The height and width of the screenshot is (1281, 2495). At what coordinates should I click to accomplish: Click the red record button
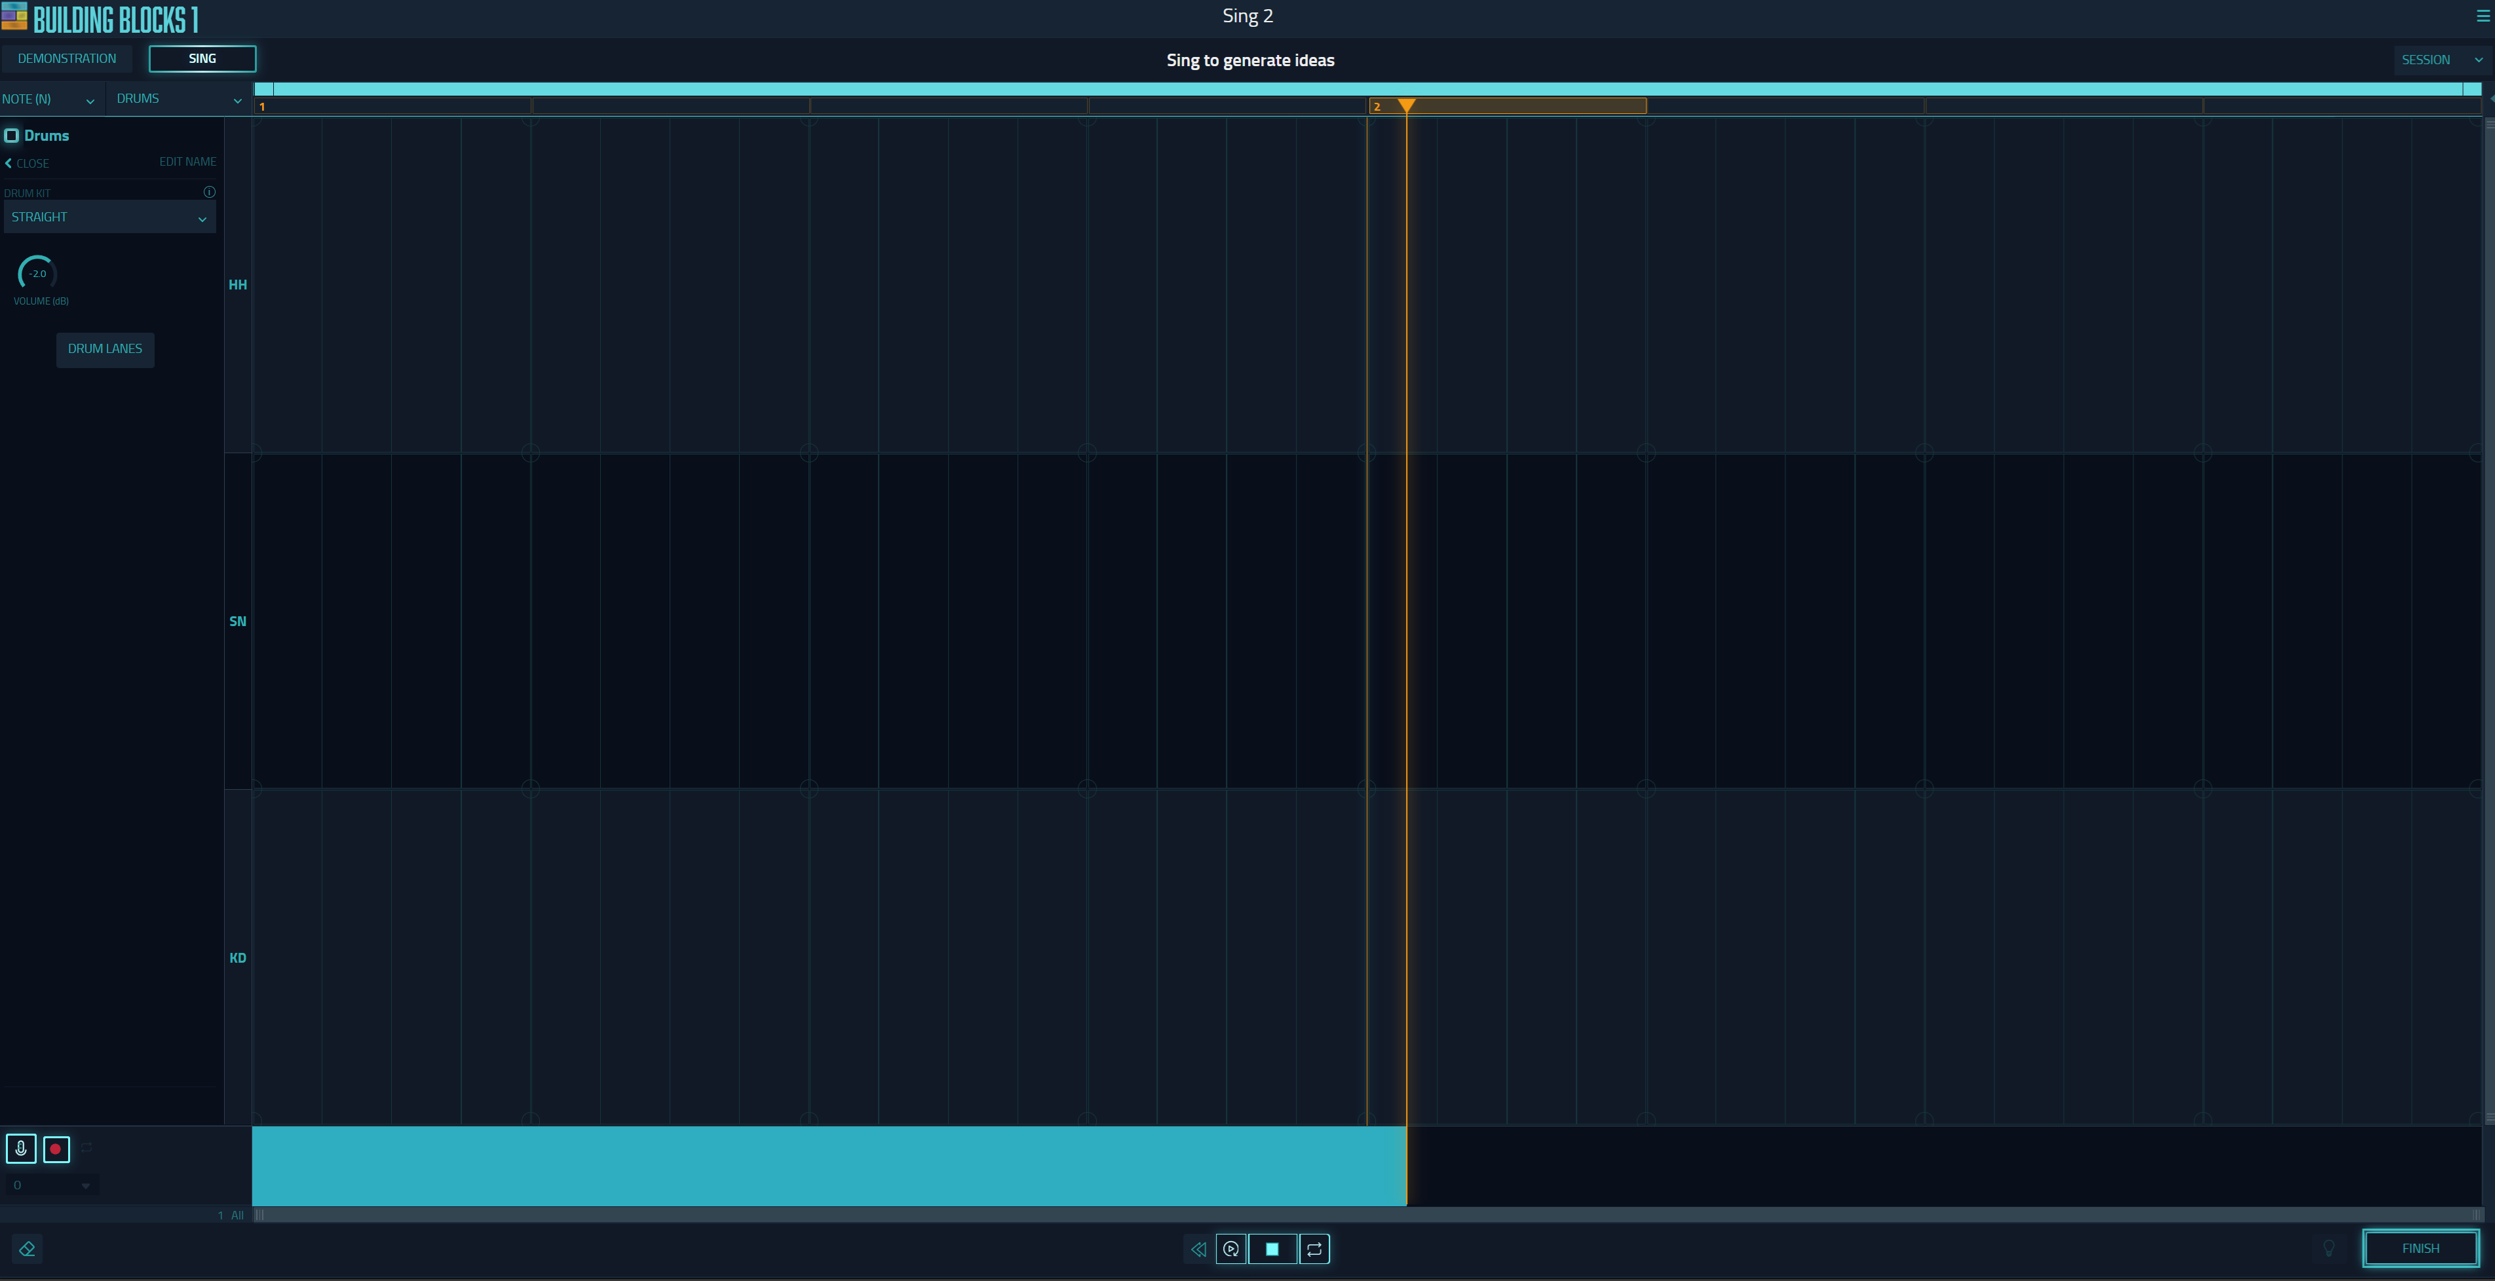(x=56, y=1148)
